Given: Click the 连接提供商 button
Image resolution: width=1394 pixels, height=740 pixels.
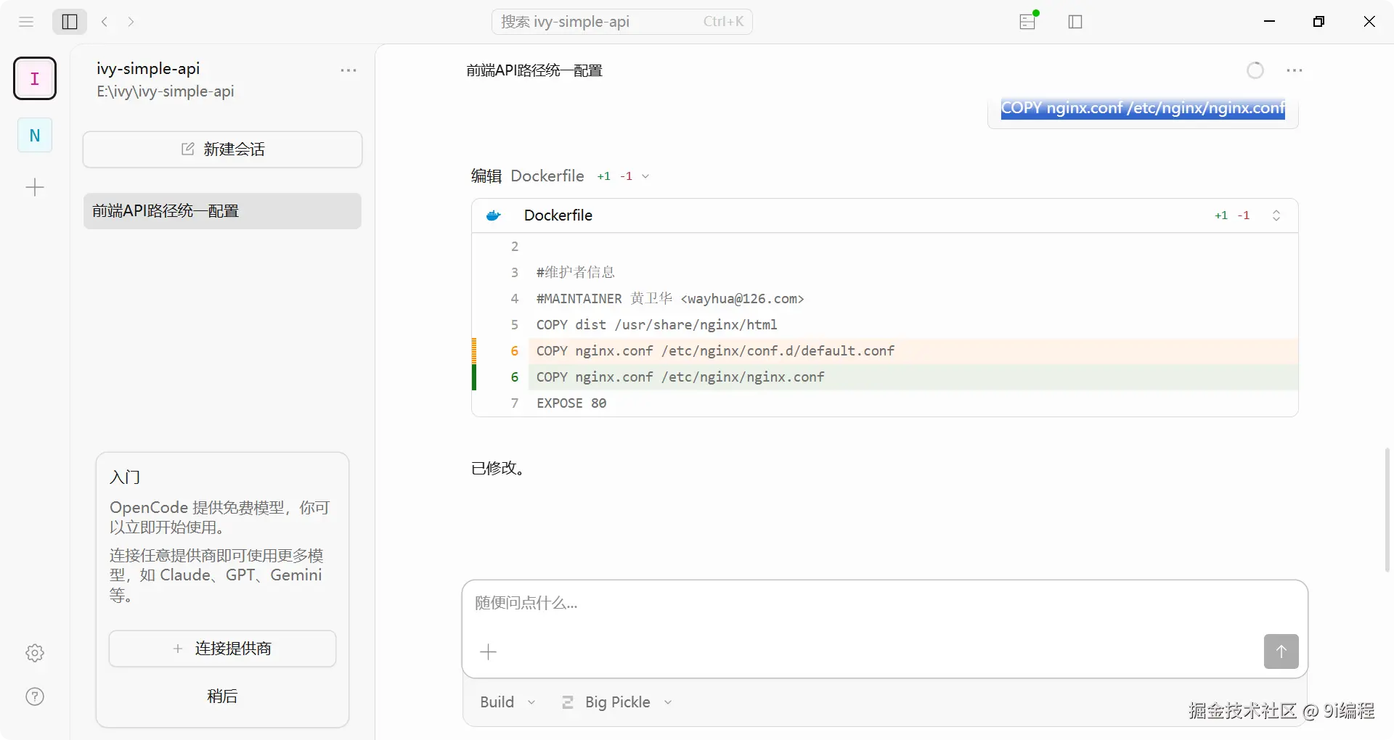Looking at the screenshot, I should (222, 649).
